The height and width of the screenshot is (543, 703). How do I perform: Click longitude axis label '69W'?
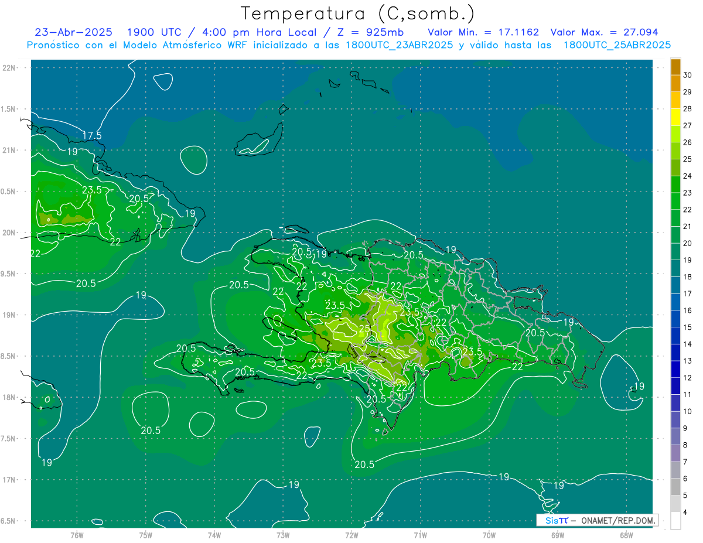(x=558, y=535)
